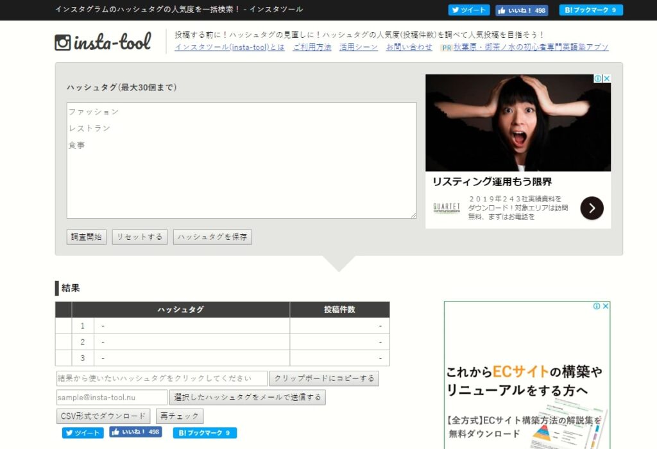Click the arrow button in the Quartet ad
Image resolution: width=657 pixels, height=449 pixels.
(592, 208)
